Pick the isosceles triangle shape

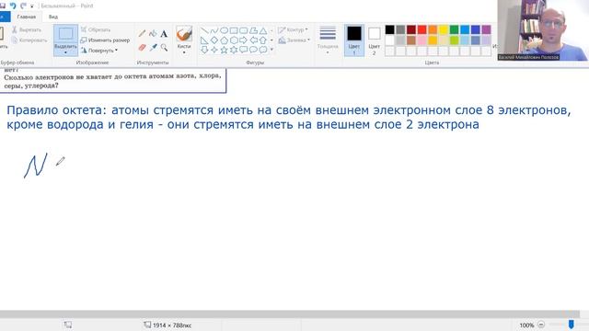(263, 30)
